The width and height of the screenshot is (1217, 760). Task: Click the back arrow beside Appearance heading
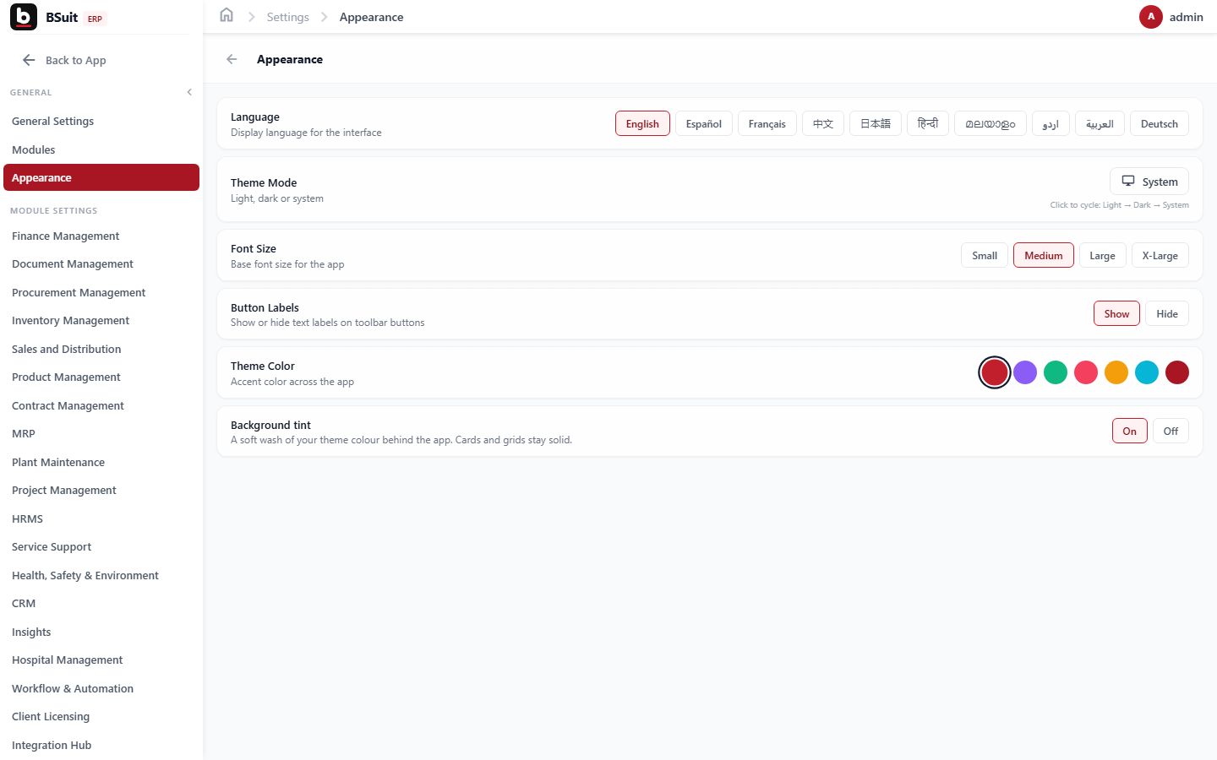(232, 59)
